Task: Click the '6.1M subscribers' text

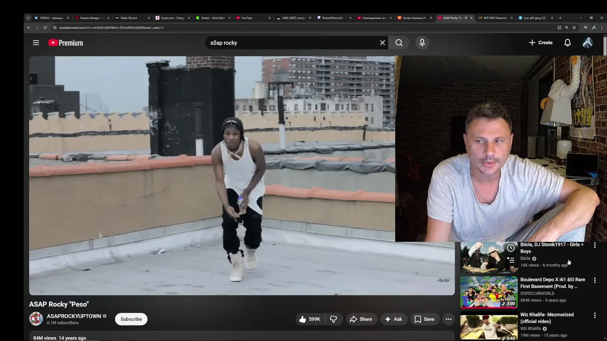Action: [x=63, y=323]
